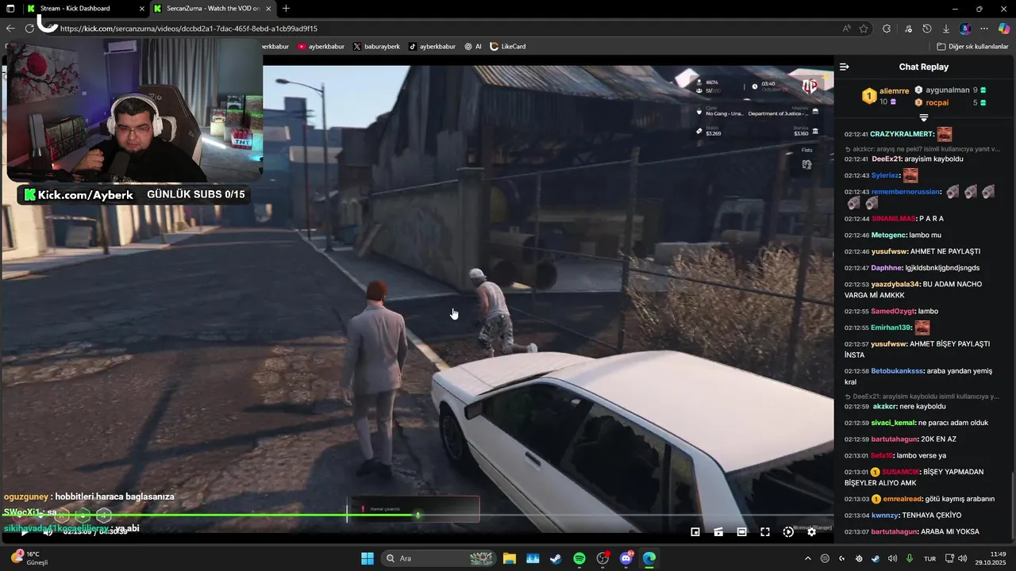Switch to SercanZurna VOD browser tab
The width and height of the screenshot is (1016, 571).
pos(212,9)
